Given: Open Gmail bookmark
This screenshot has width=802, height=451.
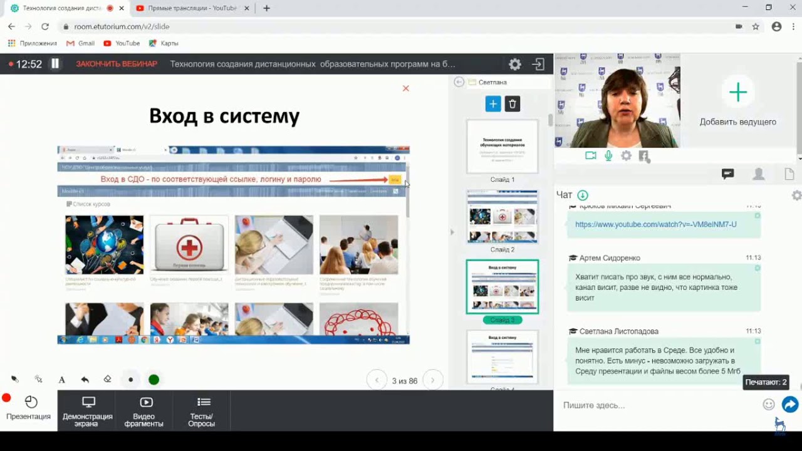Looking at the screenshot, I should point(80,43).
